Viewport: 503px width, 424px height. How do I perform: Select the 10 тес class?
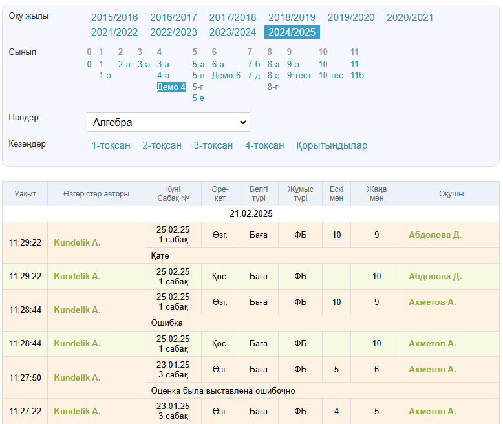[331, 76]
